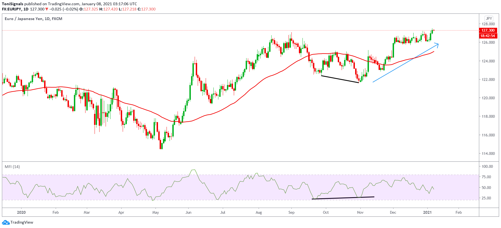Click the 2020 marker on time axis

click(21, 212)
